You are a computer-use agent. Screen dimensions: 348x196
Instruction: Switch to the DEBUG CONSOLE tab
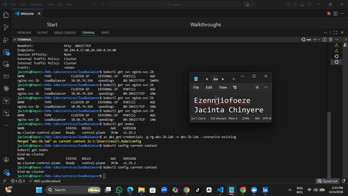click(65, 33)
